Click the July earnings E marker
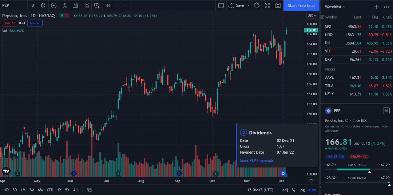 118,173
